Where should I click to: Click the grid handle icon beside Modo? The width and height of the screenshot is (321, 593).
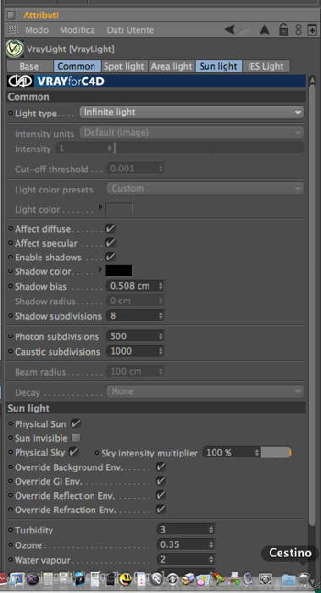[x=13, y=30]
